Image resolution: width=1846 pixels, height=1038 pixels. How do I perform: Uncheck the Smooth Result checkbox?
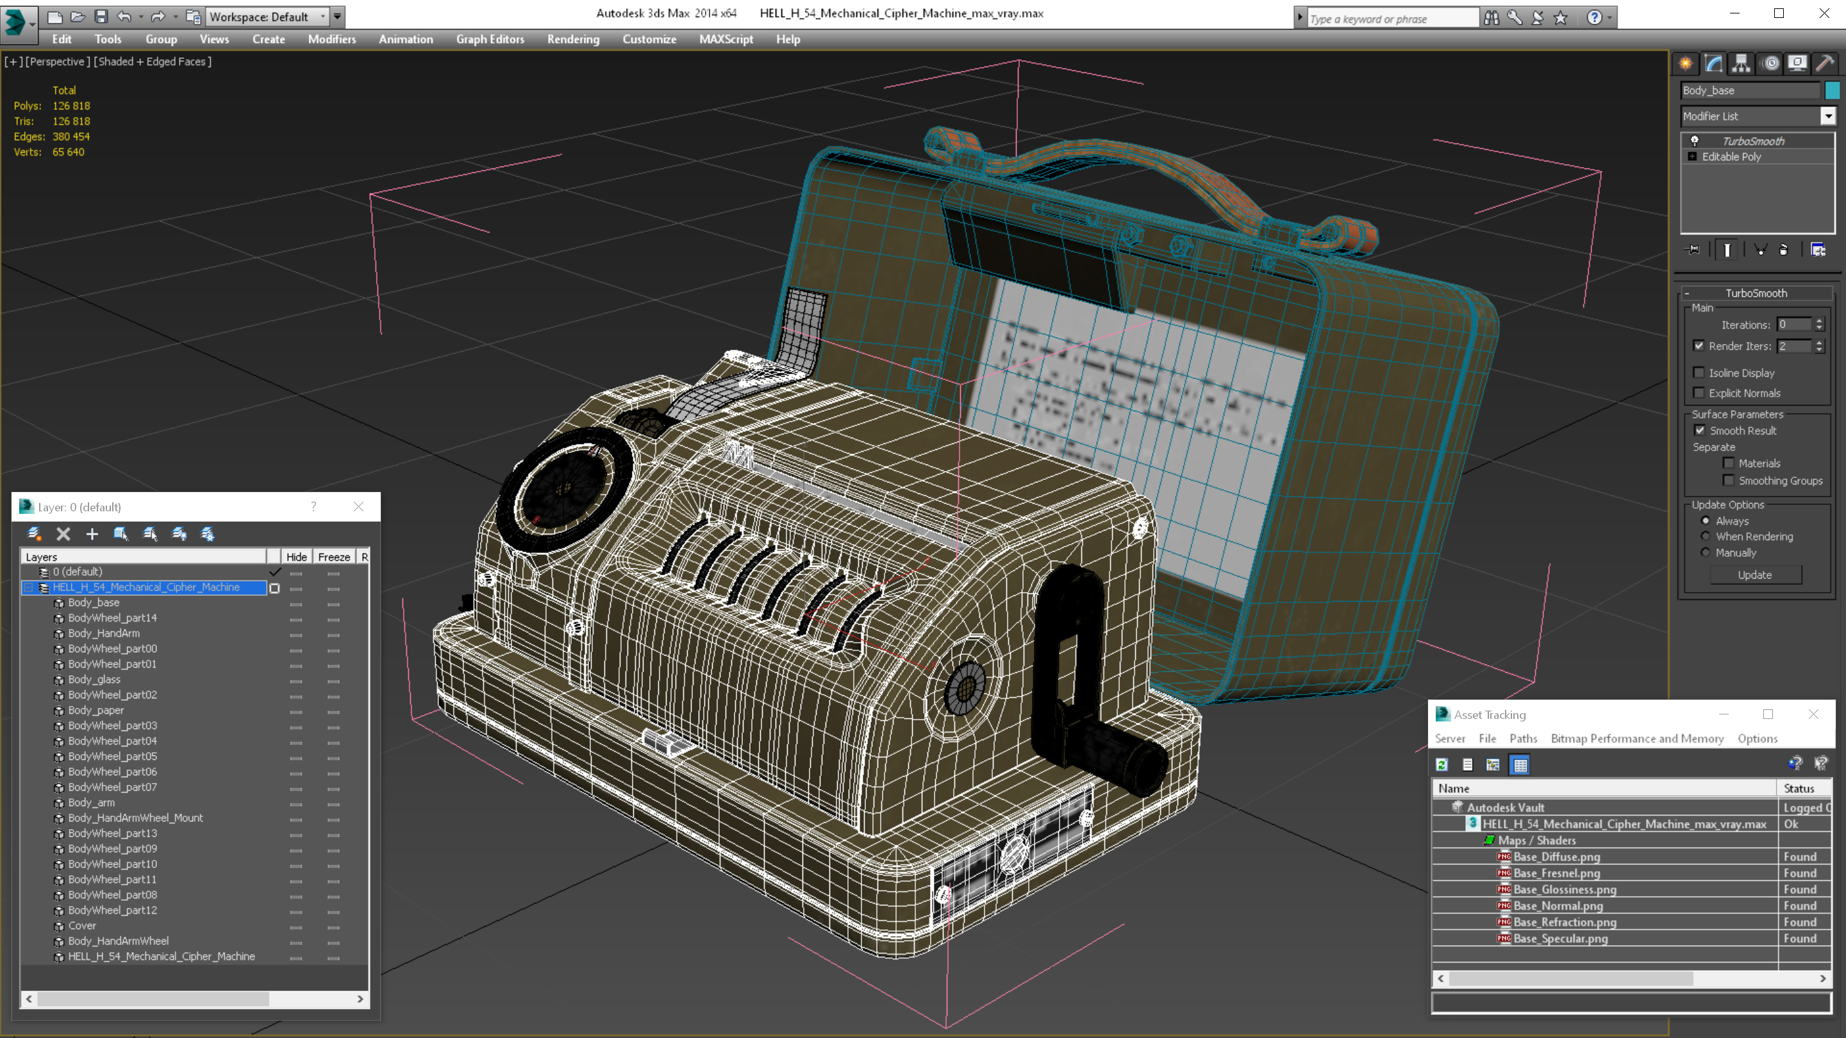1699,431
